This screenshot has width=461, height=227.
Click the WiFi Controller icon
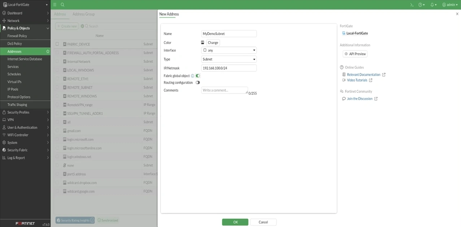point(4,135)
